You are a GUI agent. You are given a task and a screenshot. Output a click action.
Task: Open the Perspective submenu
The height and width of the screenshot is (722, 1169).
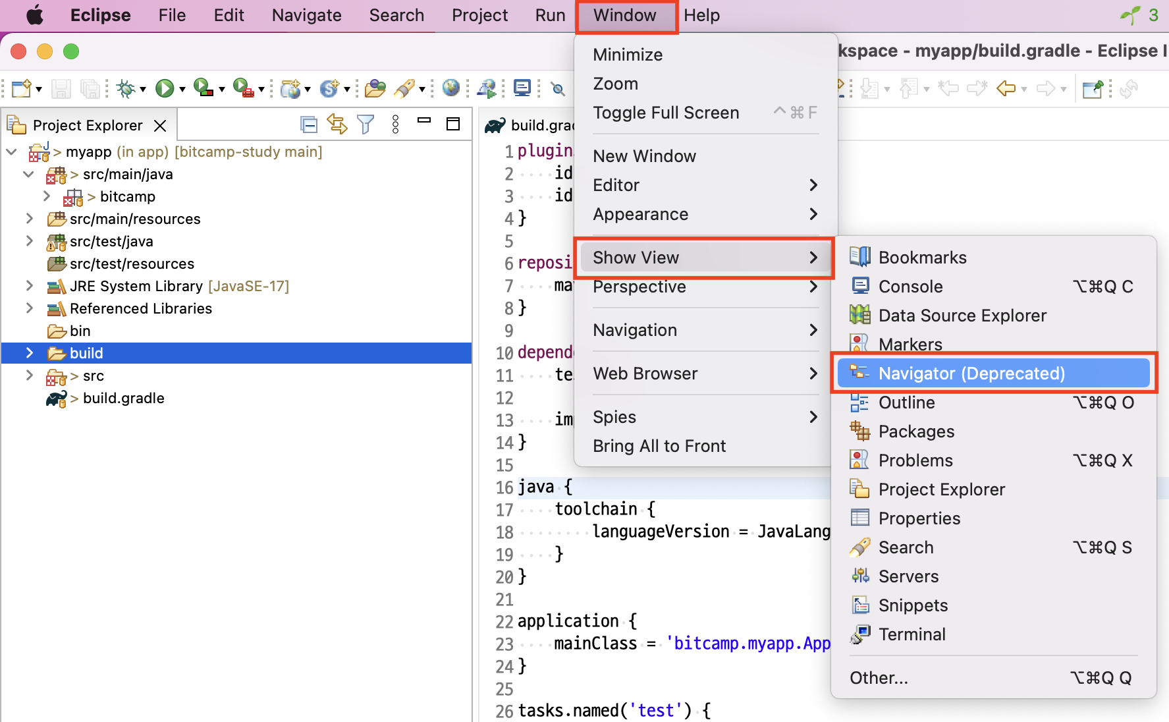tap(705, 287)
